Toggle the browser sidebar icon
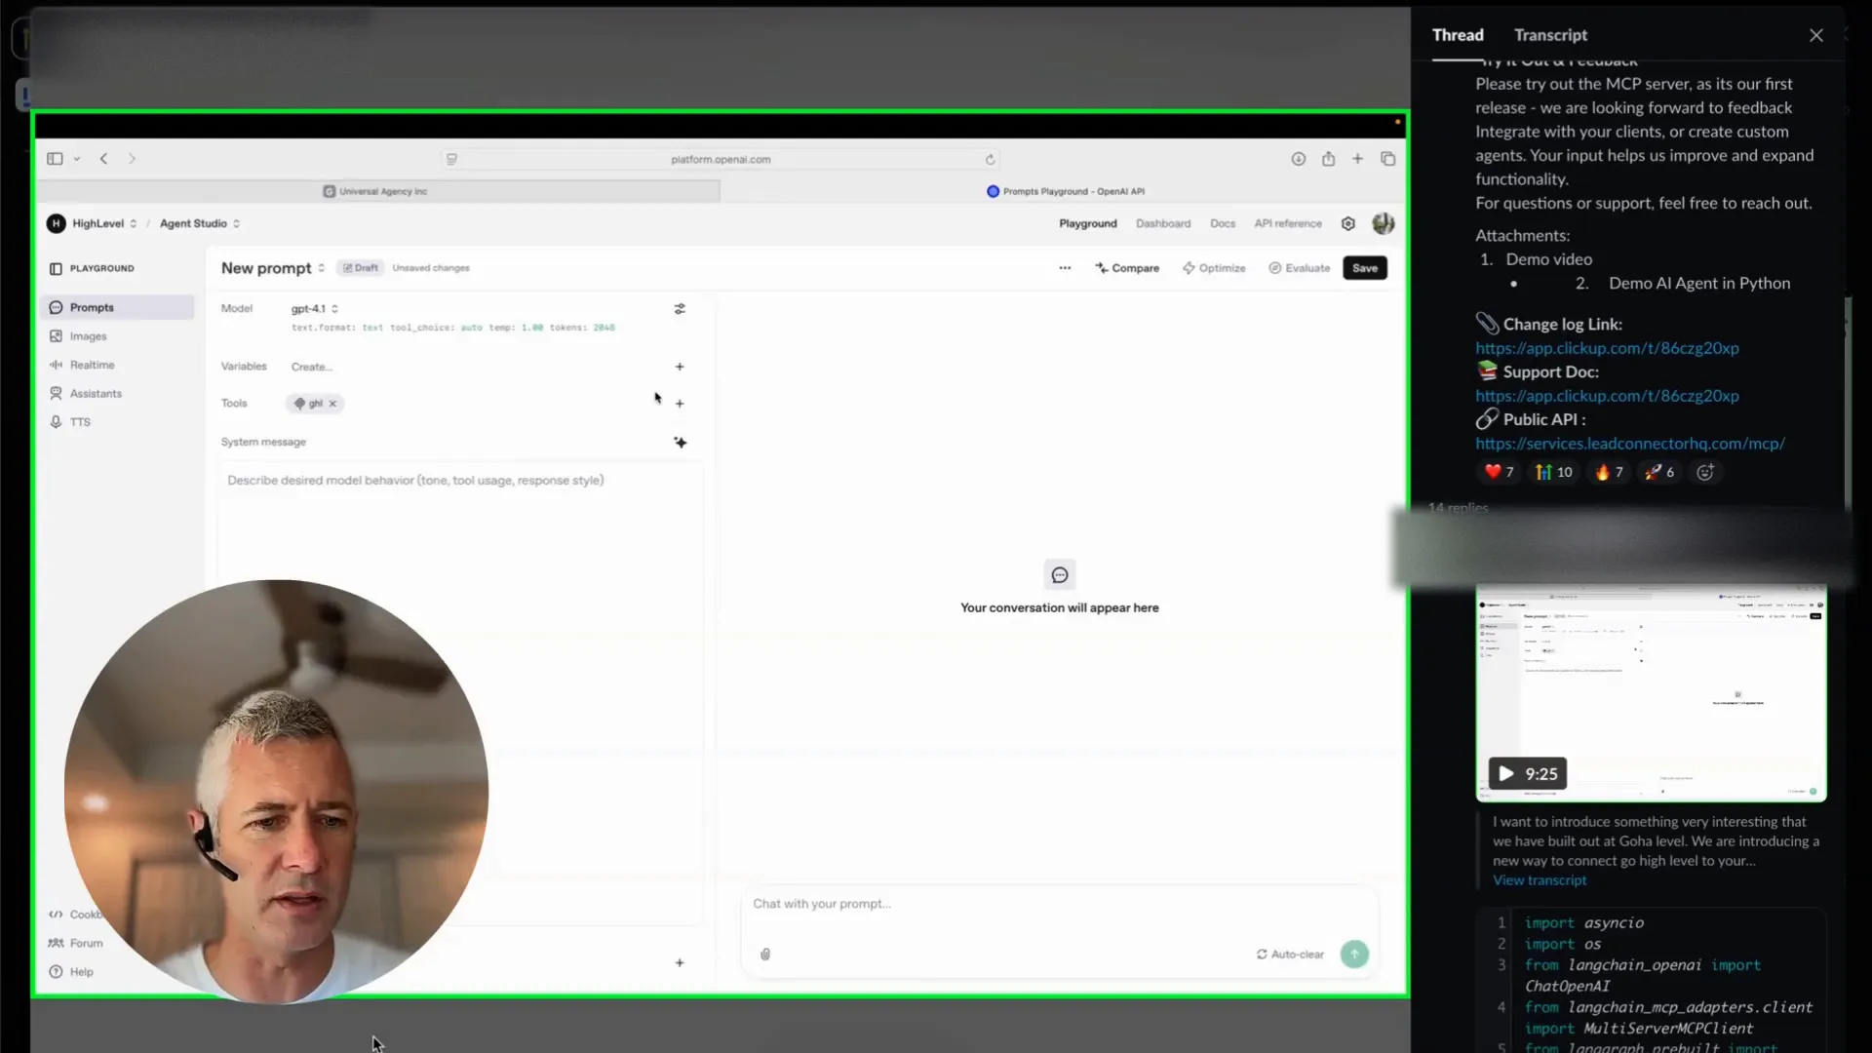 55,159
